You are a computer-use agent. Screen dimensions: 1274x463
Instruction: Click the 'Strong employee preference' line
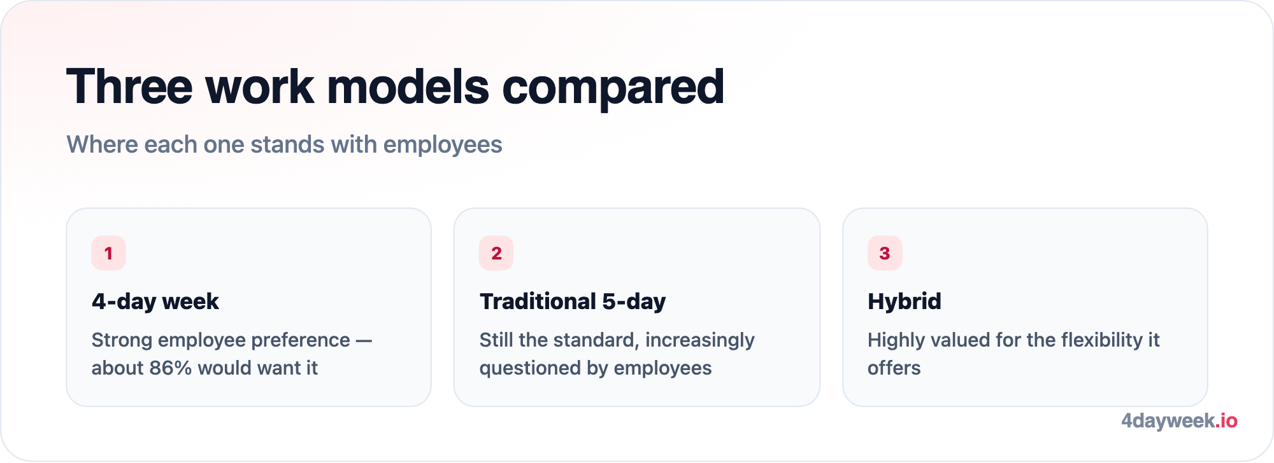[220, 340]
